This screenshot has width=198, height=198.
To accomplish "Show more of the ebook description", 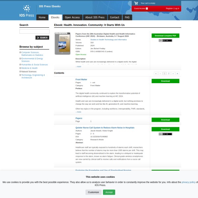I will pyautogui.click(x=78, y=66).
